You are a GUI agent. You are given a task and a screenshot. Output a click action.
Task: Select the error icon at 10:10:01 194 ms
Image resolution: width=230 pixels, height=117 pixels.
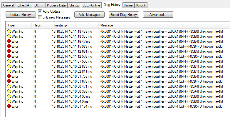tap(9, 106)
